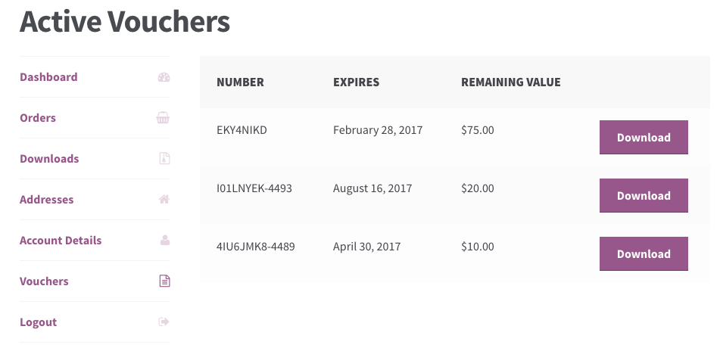Viewport: 720px width, 351px height.
Task: Click the Dashboard gauge icon
Action: tap(164, 77)
